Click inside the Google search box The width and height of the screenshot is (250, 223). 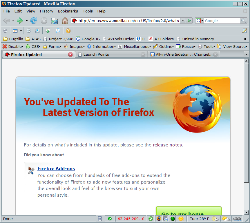point(222,21)
